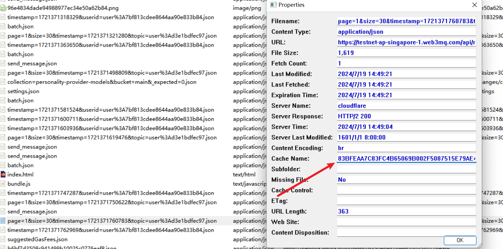Click the collection=personality-provider-models file icon
503x249 pixels.
coord(3,82)
